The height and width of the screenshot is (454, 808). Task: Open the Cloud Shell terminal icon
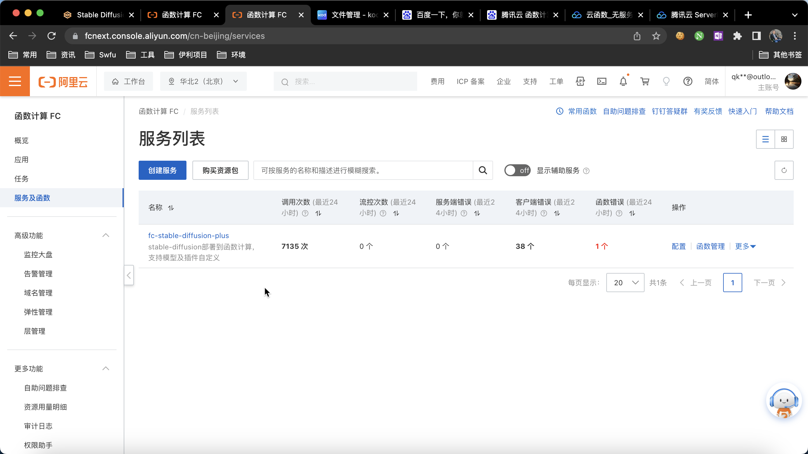601,82
